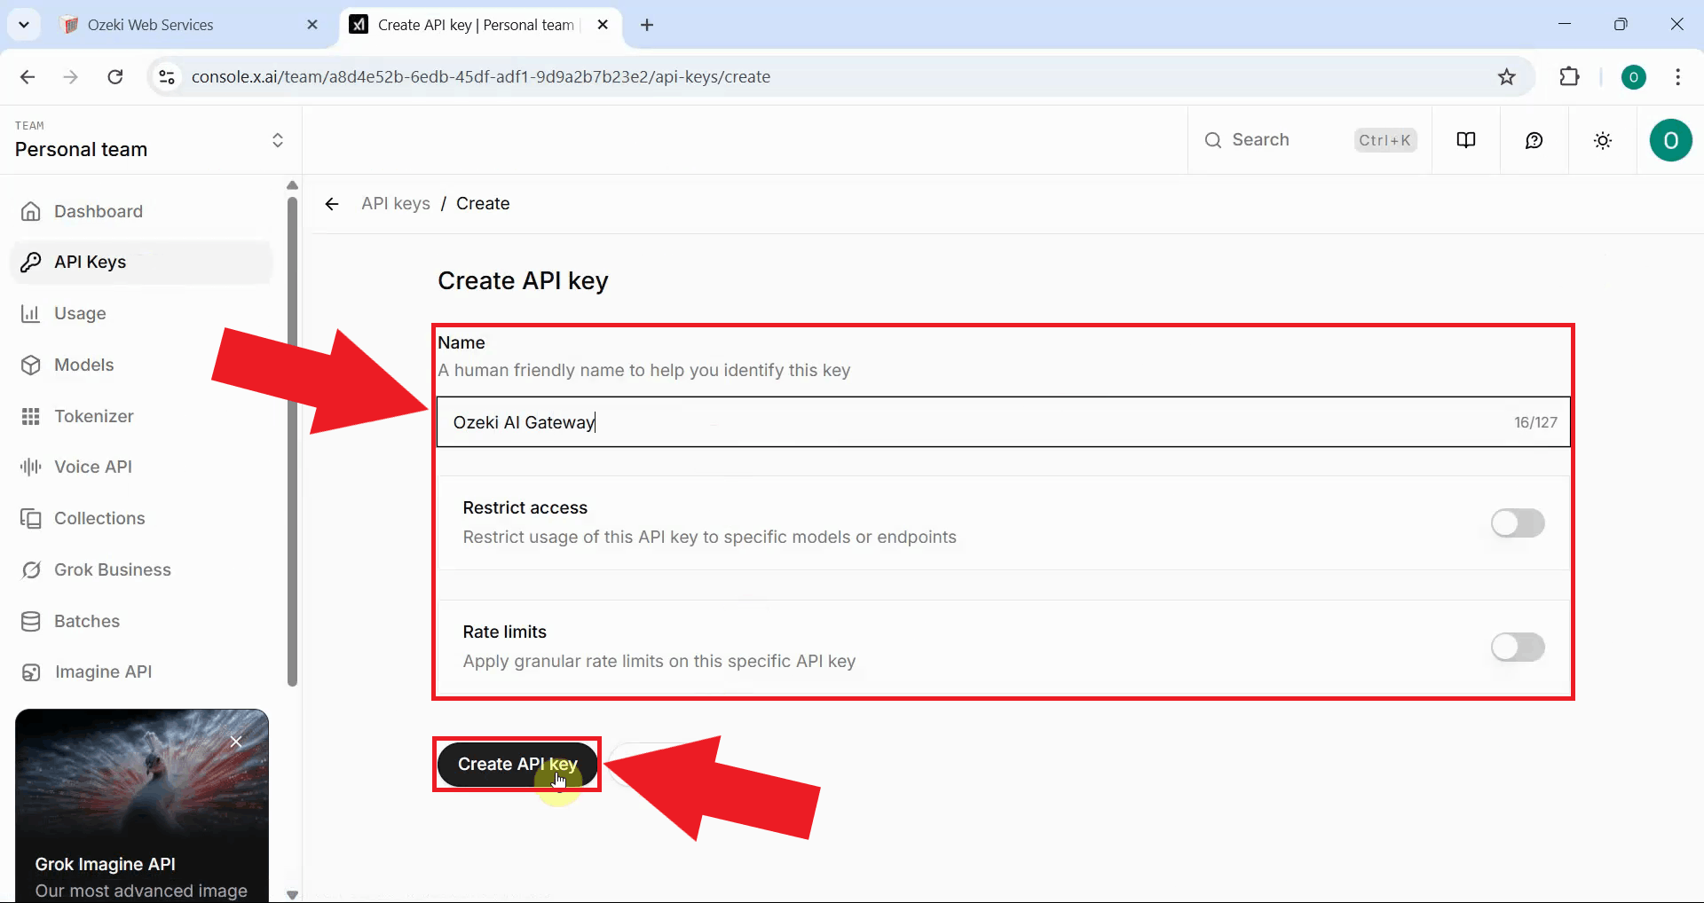Image resolution: width=1704 pixels, height=903 pixels.
Task: Open Voice API via microphone icon
Action: (29, 466)
